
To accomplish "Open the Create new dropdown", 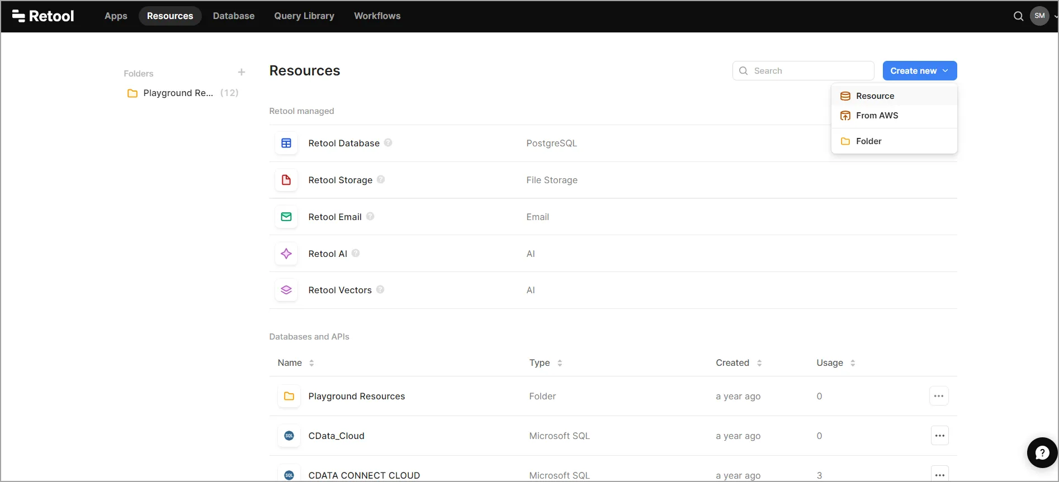I will pyautogui.click(x=919, y=71).
